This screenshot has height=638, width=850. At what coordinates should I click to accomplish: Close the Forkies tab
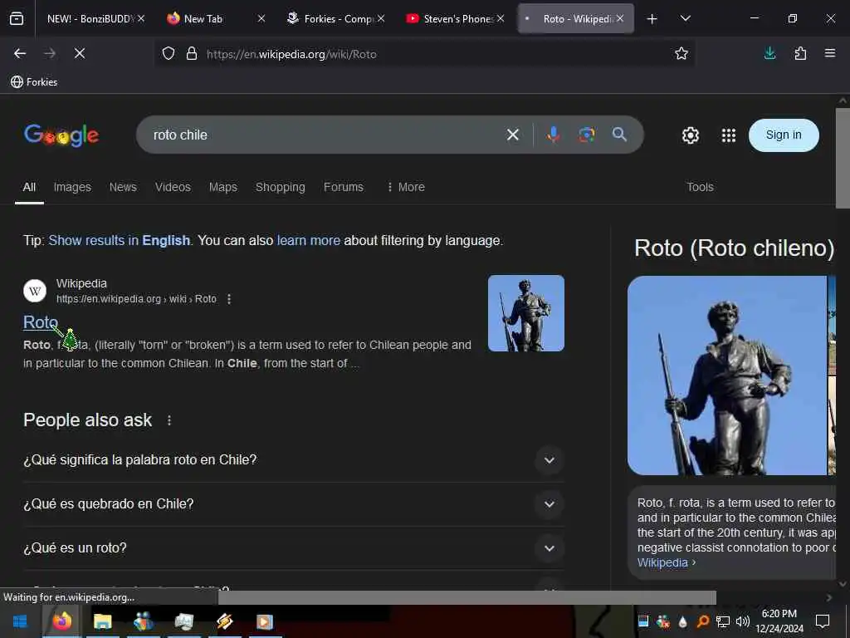381,19
